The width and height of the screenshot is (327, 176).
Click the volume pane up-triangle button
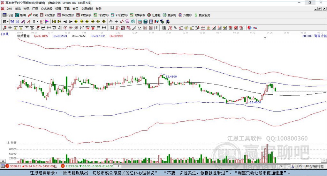point(3,161)
